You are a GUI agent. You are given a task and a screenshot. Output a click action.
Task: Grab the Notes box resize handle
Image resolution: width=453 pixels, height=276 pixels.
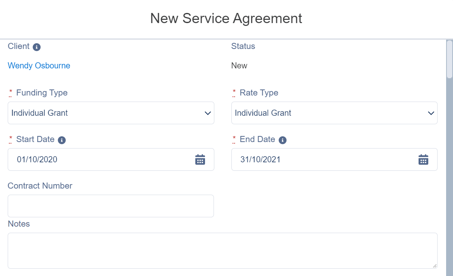(434, 265)
